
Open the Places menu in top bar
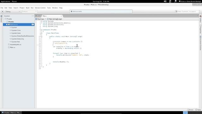click(x=14, y=1)
